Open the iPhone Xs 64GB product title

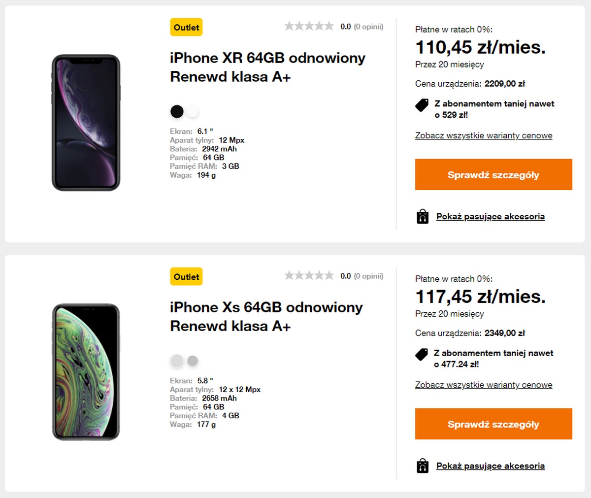[x=266, y=316]
